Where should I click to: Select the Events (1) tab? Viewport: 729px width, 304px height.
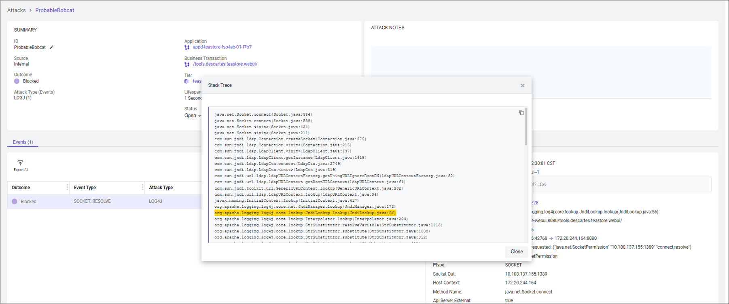tap(23, 142)
